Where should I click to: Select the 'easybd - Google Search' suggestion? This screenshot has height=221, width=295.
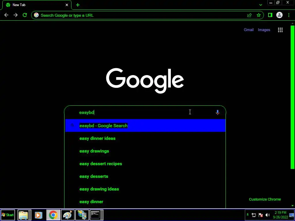coord(145,125)
